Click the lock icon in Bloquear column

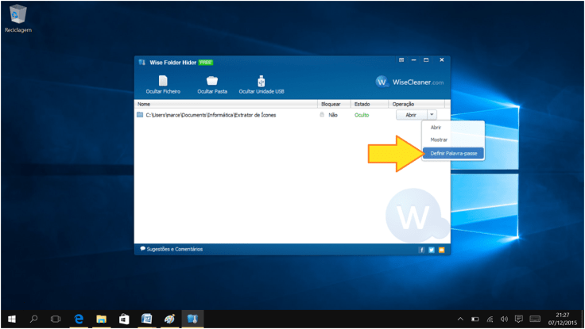pos(322,115)
